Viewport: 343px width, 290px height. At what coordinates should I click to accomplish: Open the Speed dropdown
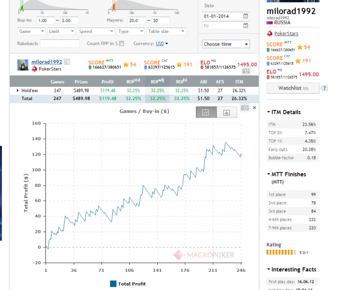point(96,31)
